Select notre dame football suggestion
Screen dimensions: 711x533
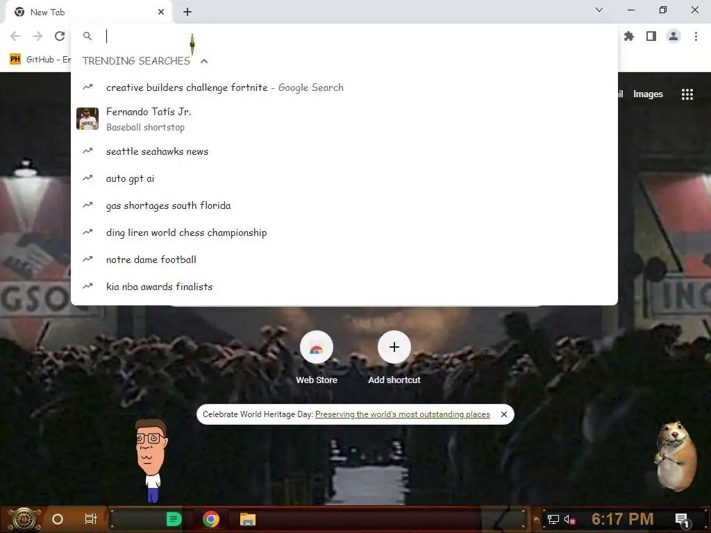pos(344,260)
